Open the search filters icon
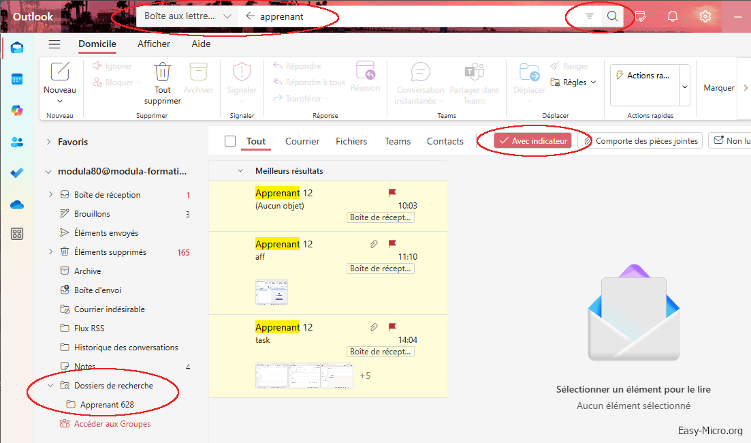The image size is (751, 443). 590,16
